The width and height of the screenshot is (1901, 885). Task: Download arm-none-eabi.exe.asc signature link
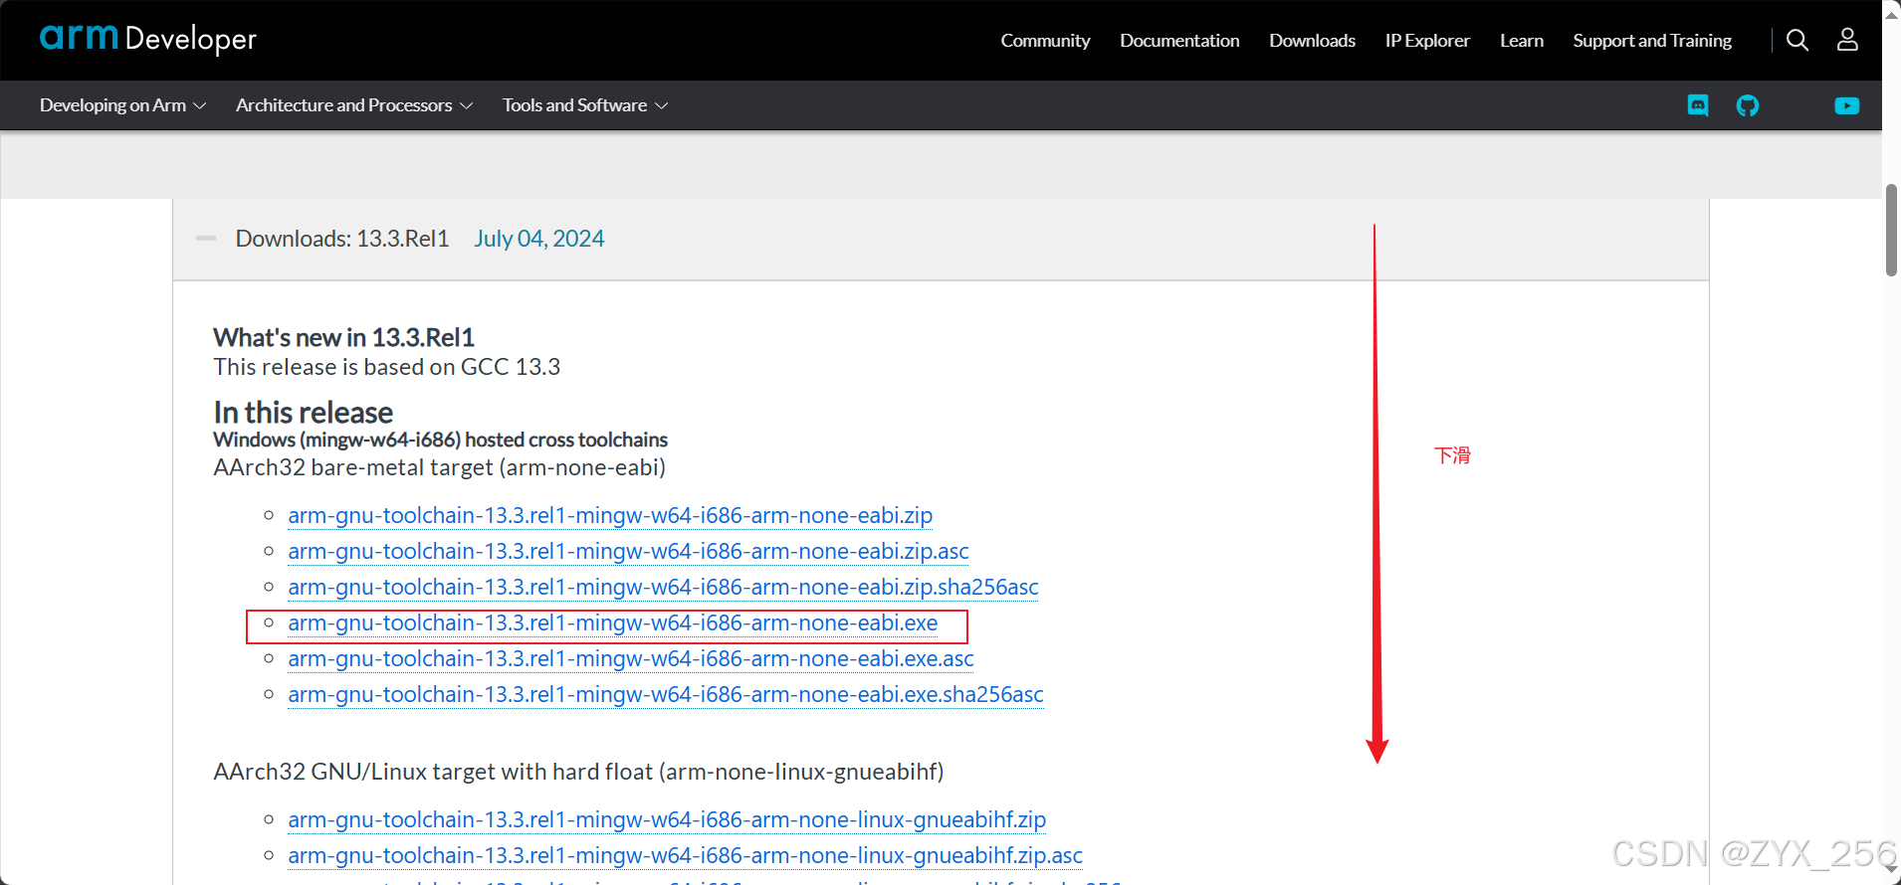pyautogui.click(x=631, y=658)
